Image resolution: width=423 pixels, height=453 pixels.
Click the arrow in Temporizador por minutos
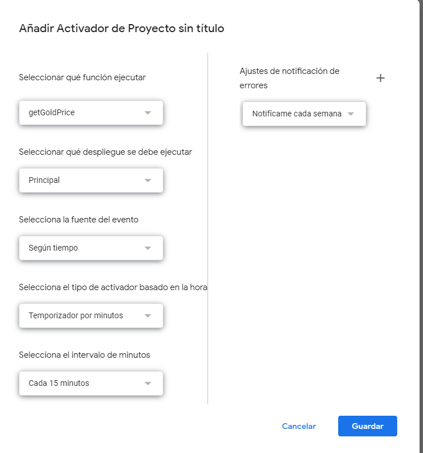pyautogui.click(x=148, y=316)
